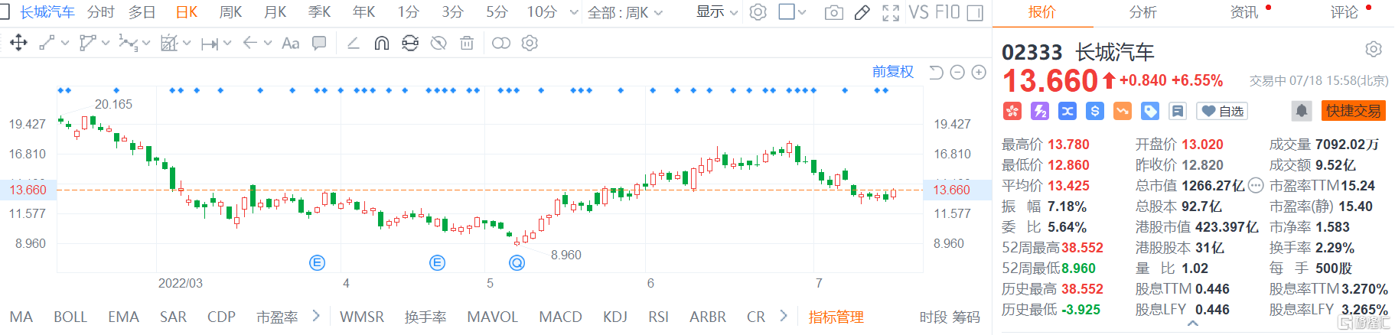Click the 前复权 adjustment link
This screenshot has height=335, width=1395.
[x=893, y=72]
